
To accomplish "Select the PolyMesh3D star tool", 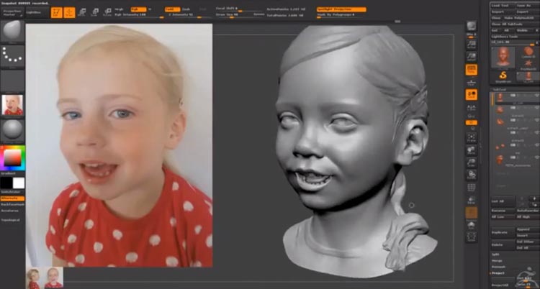I will coord(528,64).
